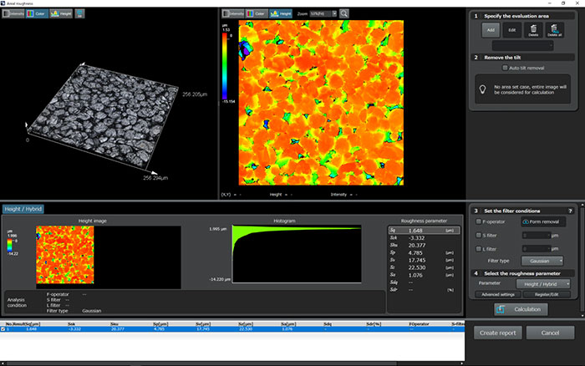Click the magnifier zoom icon above height map
The image size is (585, 366).
345,13
